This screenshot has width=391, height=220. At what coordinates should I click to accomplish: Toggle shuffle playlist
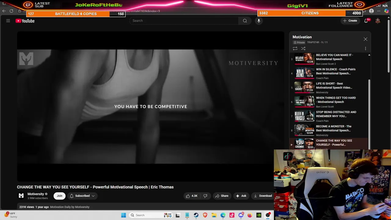(x=303, y=48)
